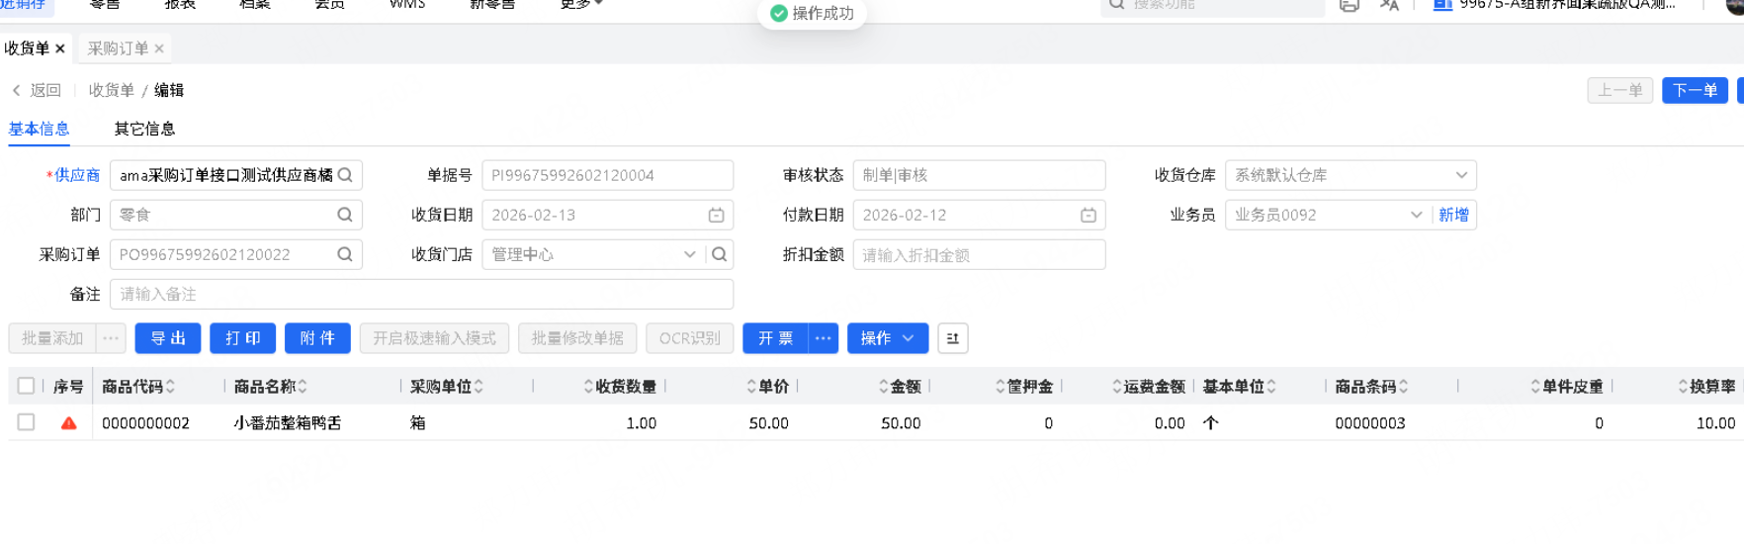Image resolution: width=1744 pixels, height=544 pixels.
Task: Sort by the 基本单位 column
Action: point(1271,387)
